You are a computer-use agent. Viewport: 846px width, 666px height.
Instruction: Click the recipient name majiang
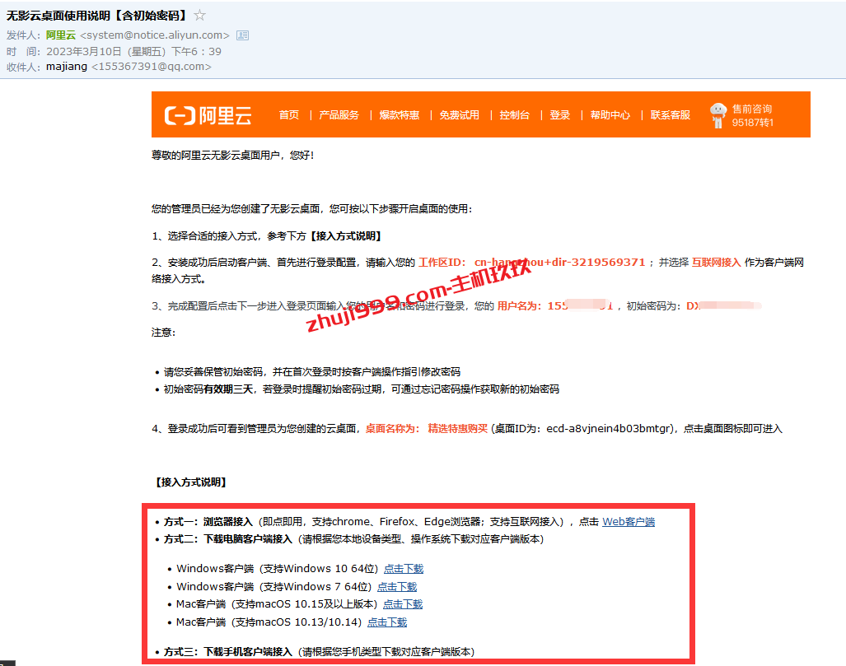67,67
